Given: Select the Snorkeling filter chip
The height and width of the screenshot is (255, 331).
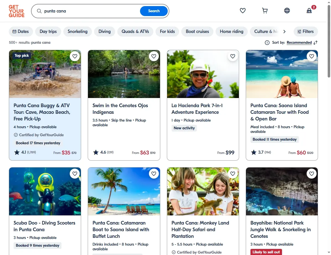Looking at the screenshot, I should [x=77, y=32].
